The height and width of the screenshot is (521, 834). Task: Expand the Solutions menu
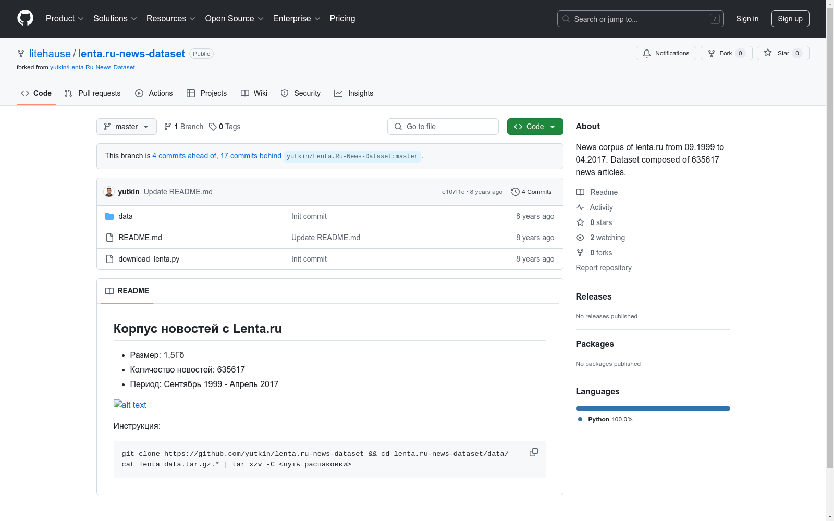click(115, 19)
